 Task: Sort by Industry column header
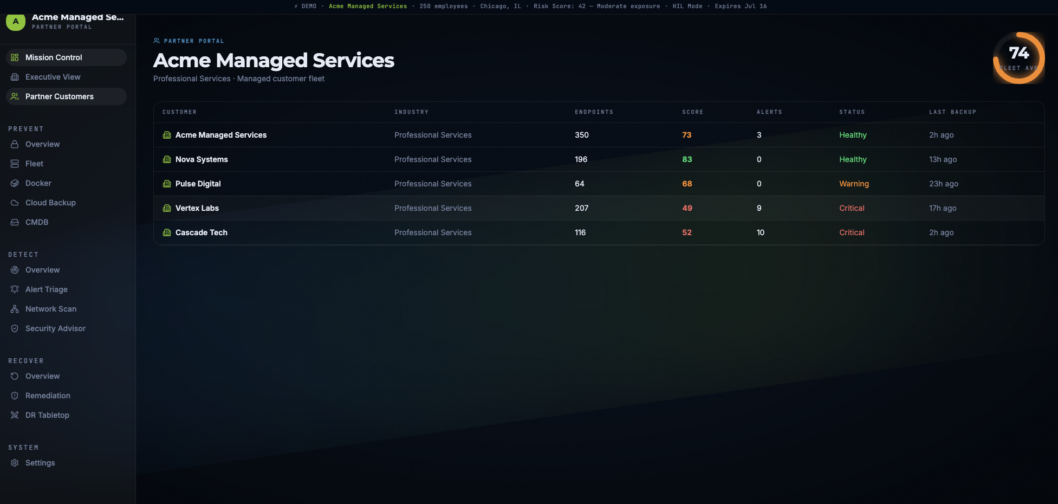click(x=411, y=112)
